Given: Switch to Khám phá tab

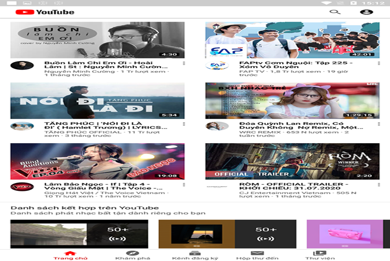Looking at the screenshot, I should tap(133, 255).
